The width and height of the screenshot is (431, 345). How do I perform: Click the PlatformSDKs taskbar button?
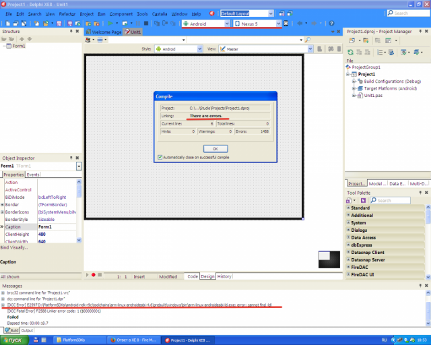(x=70, y=340)
